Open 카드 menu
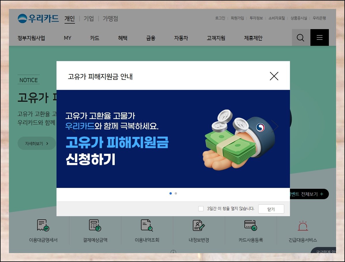 [95, 38]
